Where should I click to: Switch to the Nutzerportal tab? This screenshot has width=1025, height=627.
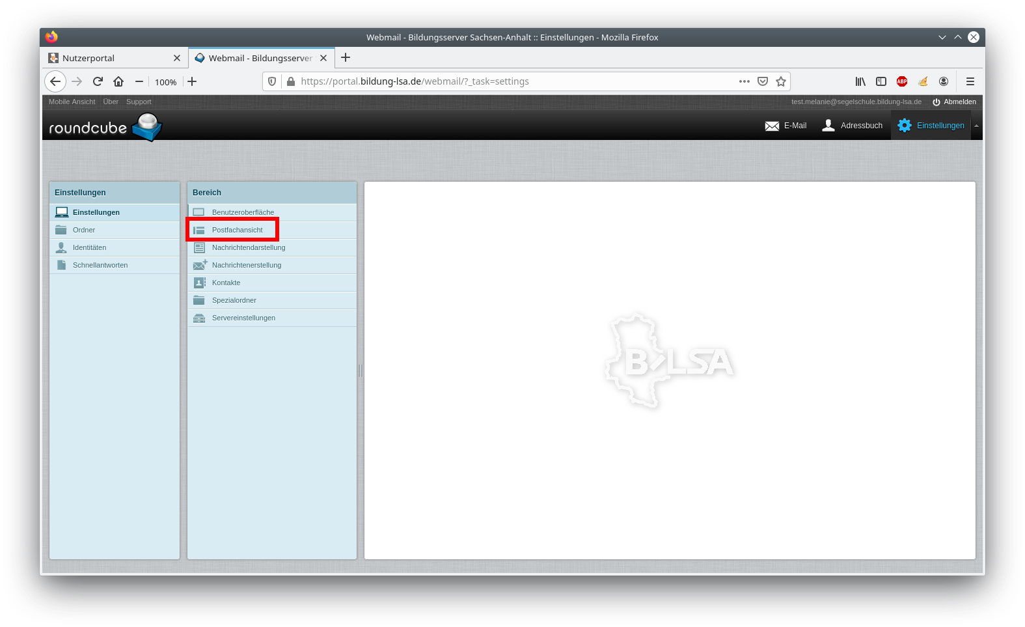tap(115, 58)
